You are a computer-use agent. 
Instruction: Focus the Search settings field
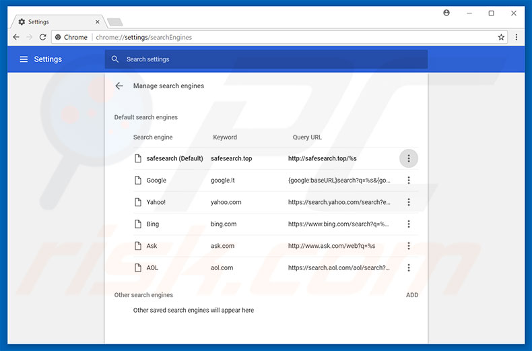266,59
